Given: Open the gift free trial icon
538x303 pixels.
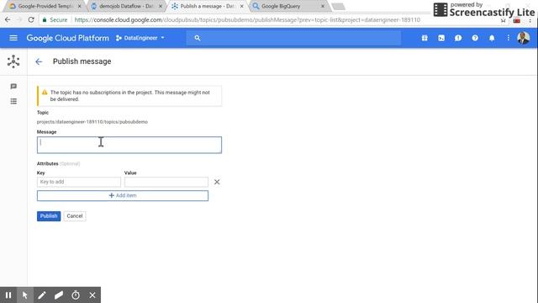Looking at the screenshot, I should 425,38.
